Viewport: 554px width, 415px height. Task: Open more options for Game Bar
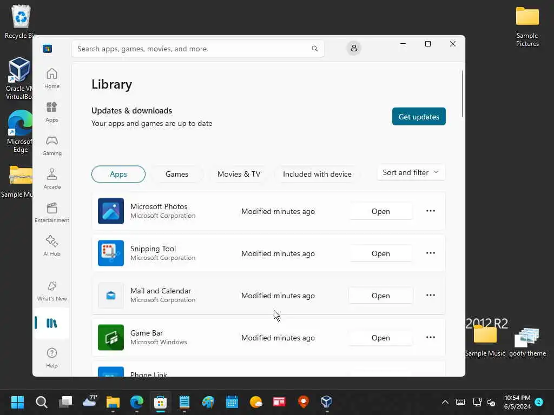pos(430,337)
